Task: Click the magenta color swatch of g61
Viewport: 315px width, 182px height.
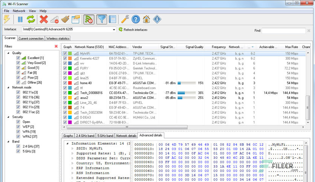Action: (x=70, y=73)
